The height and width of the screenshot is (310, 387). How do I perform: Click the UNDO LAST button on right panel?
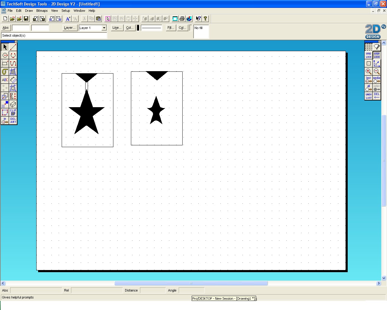pyautogui.click(x=368, y=96)
